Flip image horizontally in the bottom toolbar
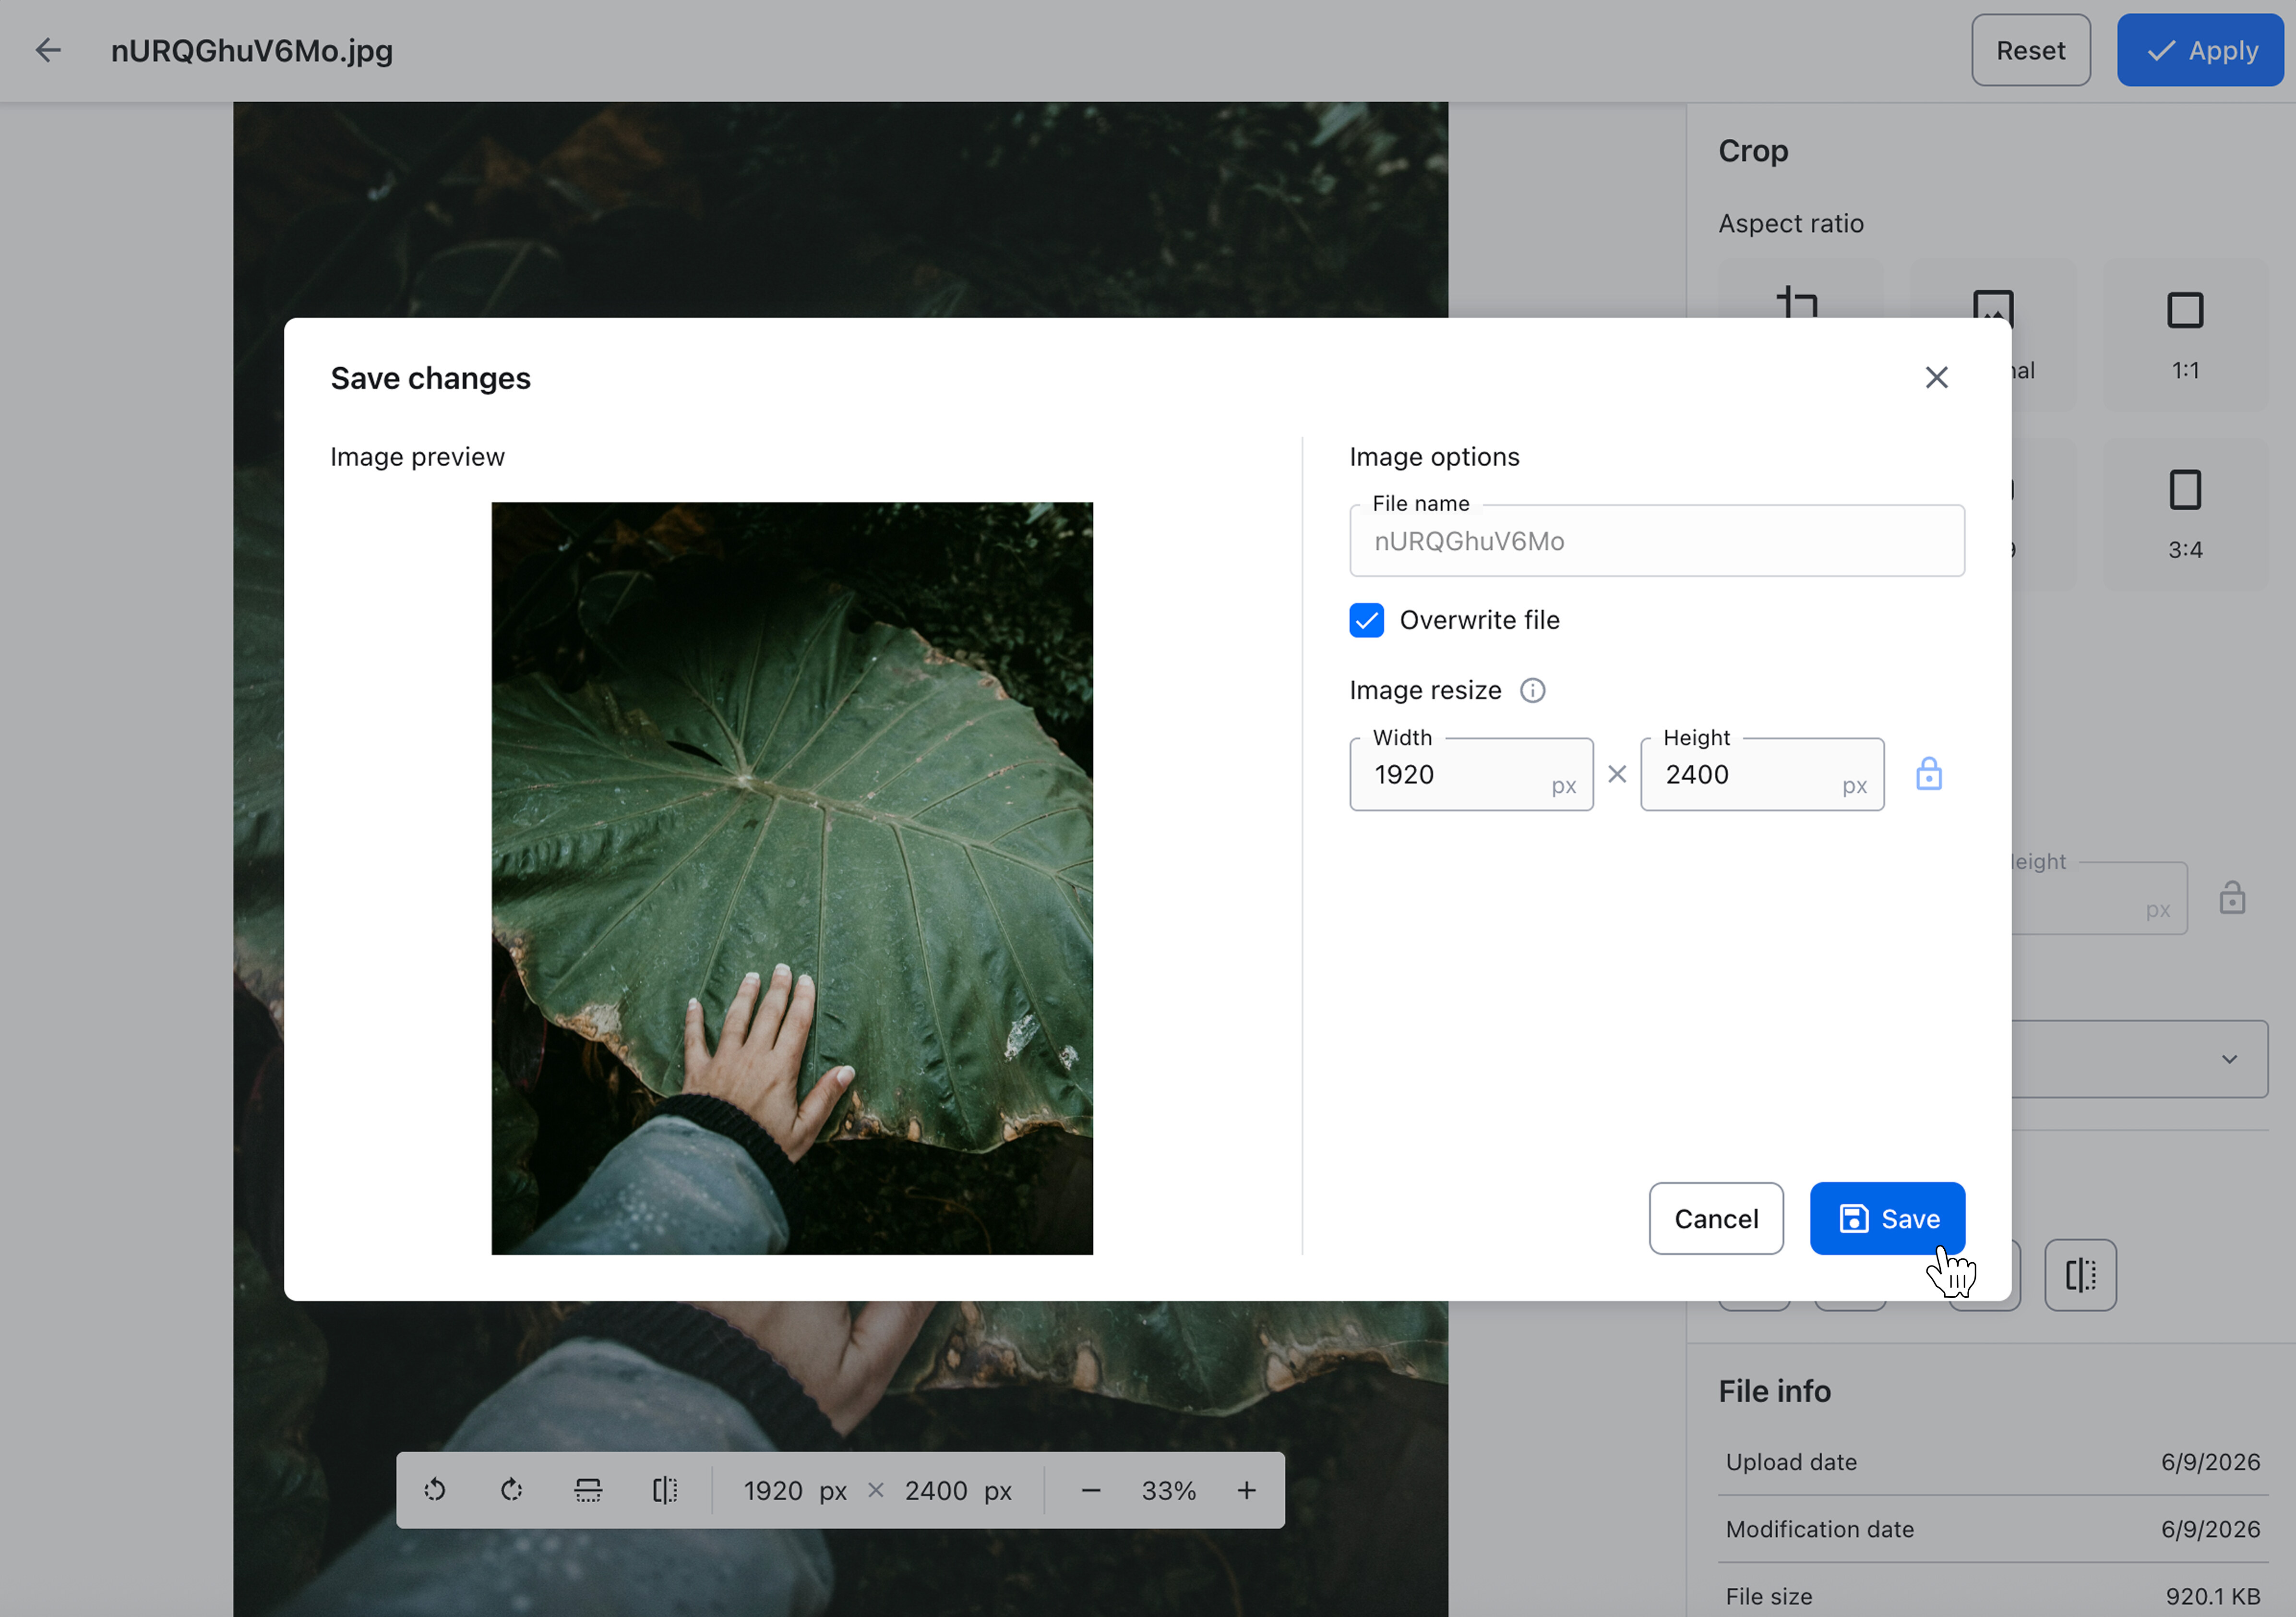Viewport: 2296px width, 1617px height. [x=665, y=1491]
